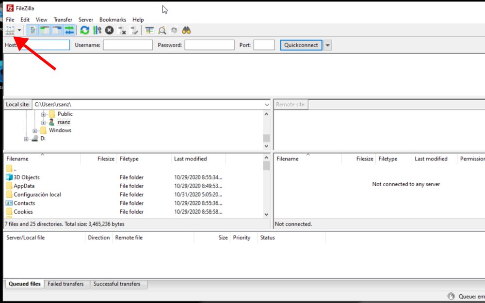Sort local files by Filetype column
This screenshot has height=303, width=485.
pyautogui.click(x=144, y=159)
